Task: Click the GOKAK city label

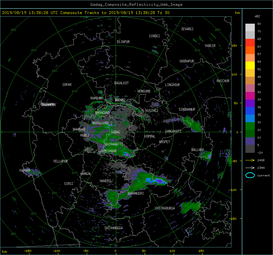Action: click(67, 84)
